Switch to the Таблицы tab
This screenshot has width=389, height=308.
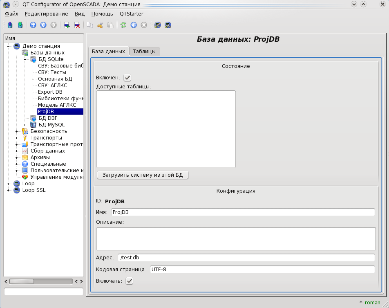(144, 52)
